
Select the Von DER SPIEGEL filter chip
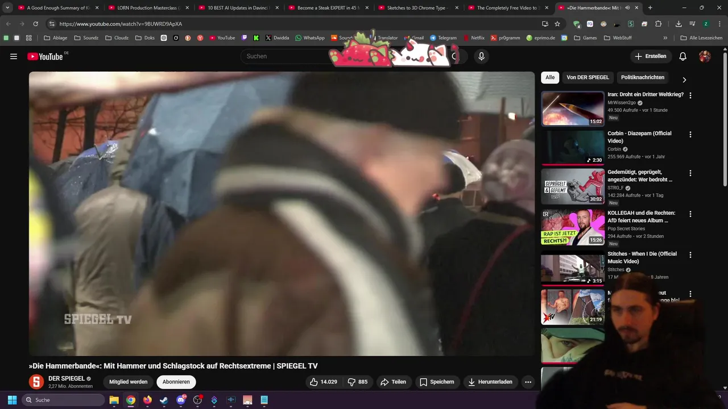pyautogui.click(x=588, y=77)
